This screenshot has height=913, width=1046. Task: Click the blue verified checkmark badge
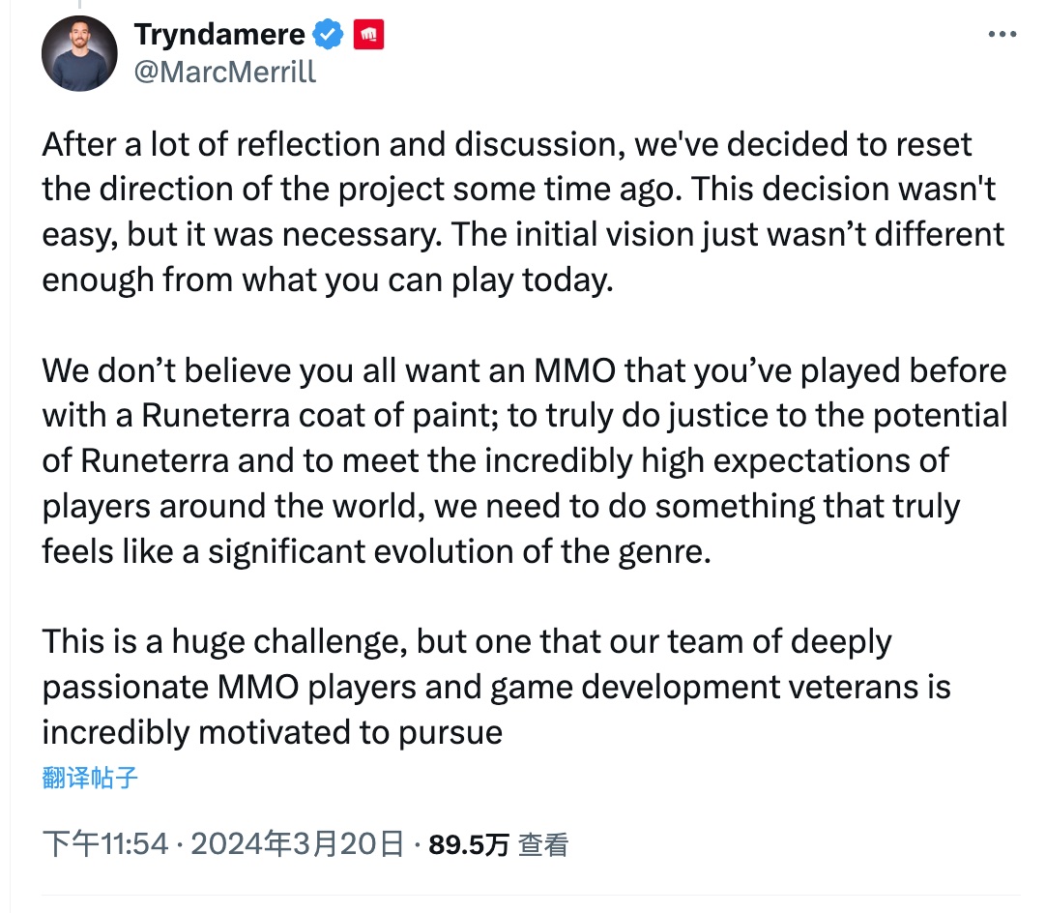coord(329,35)
